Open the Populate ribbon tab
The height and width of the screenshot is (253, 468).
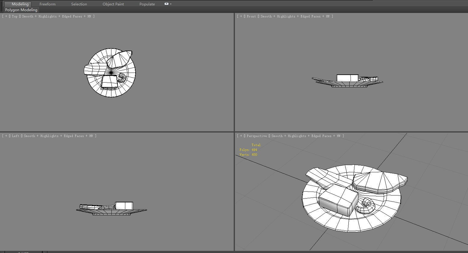pyautogui.click(x=147, y=4)
